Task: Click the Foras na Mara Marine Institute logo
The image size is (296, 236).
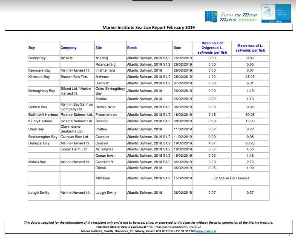Action: (x=231, y=17)
